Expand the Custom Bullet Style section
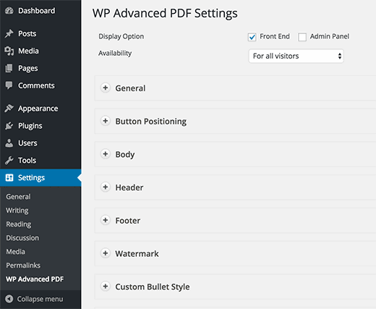The height and width of the screenshot is (309, 376). click(x=106, y=287)
